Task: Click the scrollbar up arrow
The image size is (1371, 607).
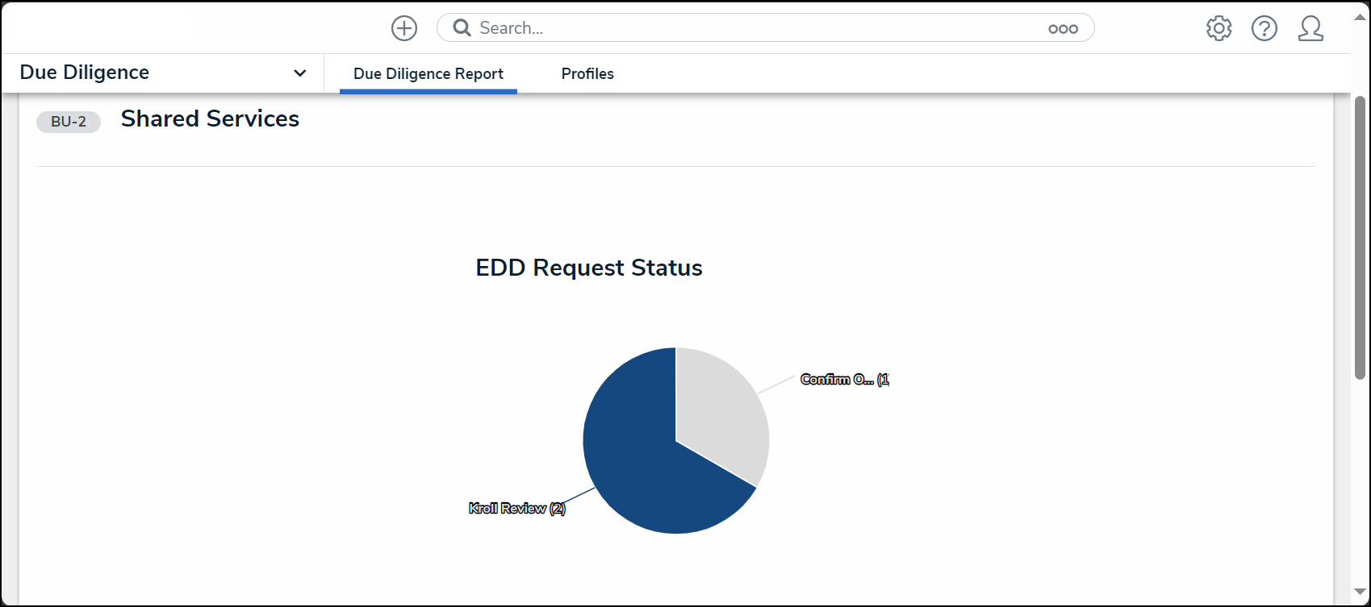Action: tap(1360, 18)
